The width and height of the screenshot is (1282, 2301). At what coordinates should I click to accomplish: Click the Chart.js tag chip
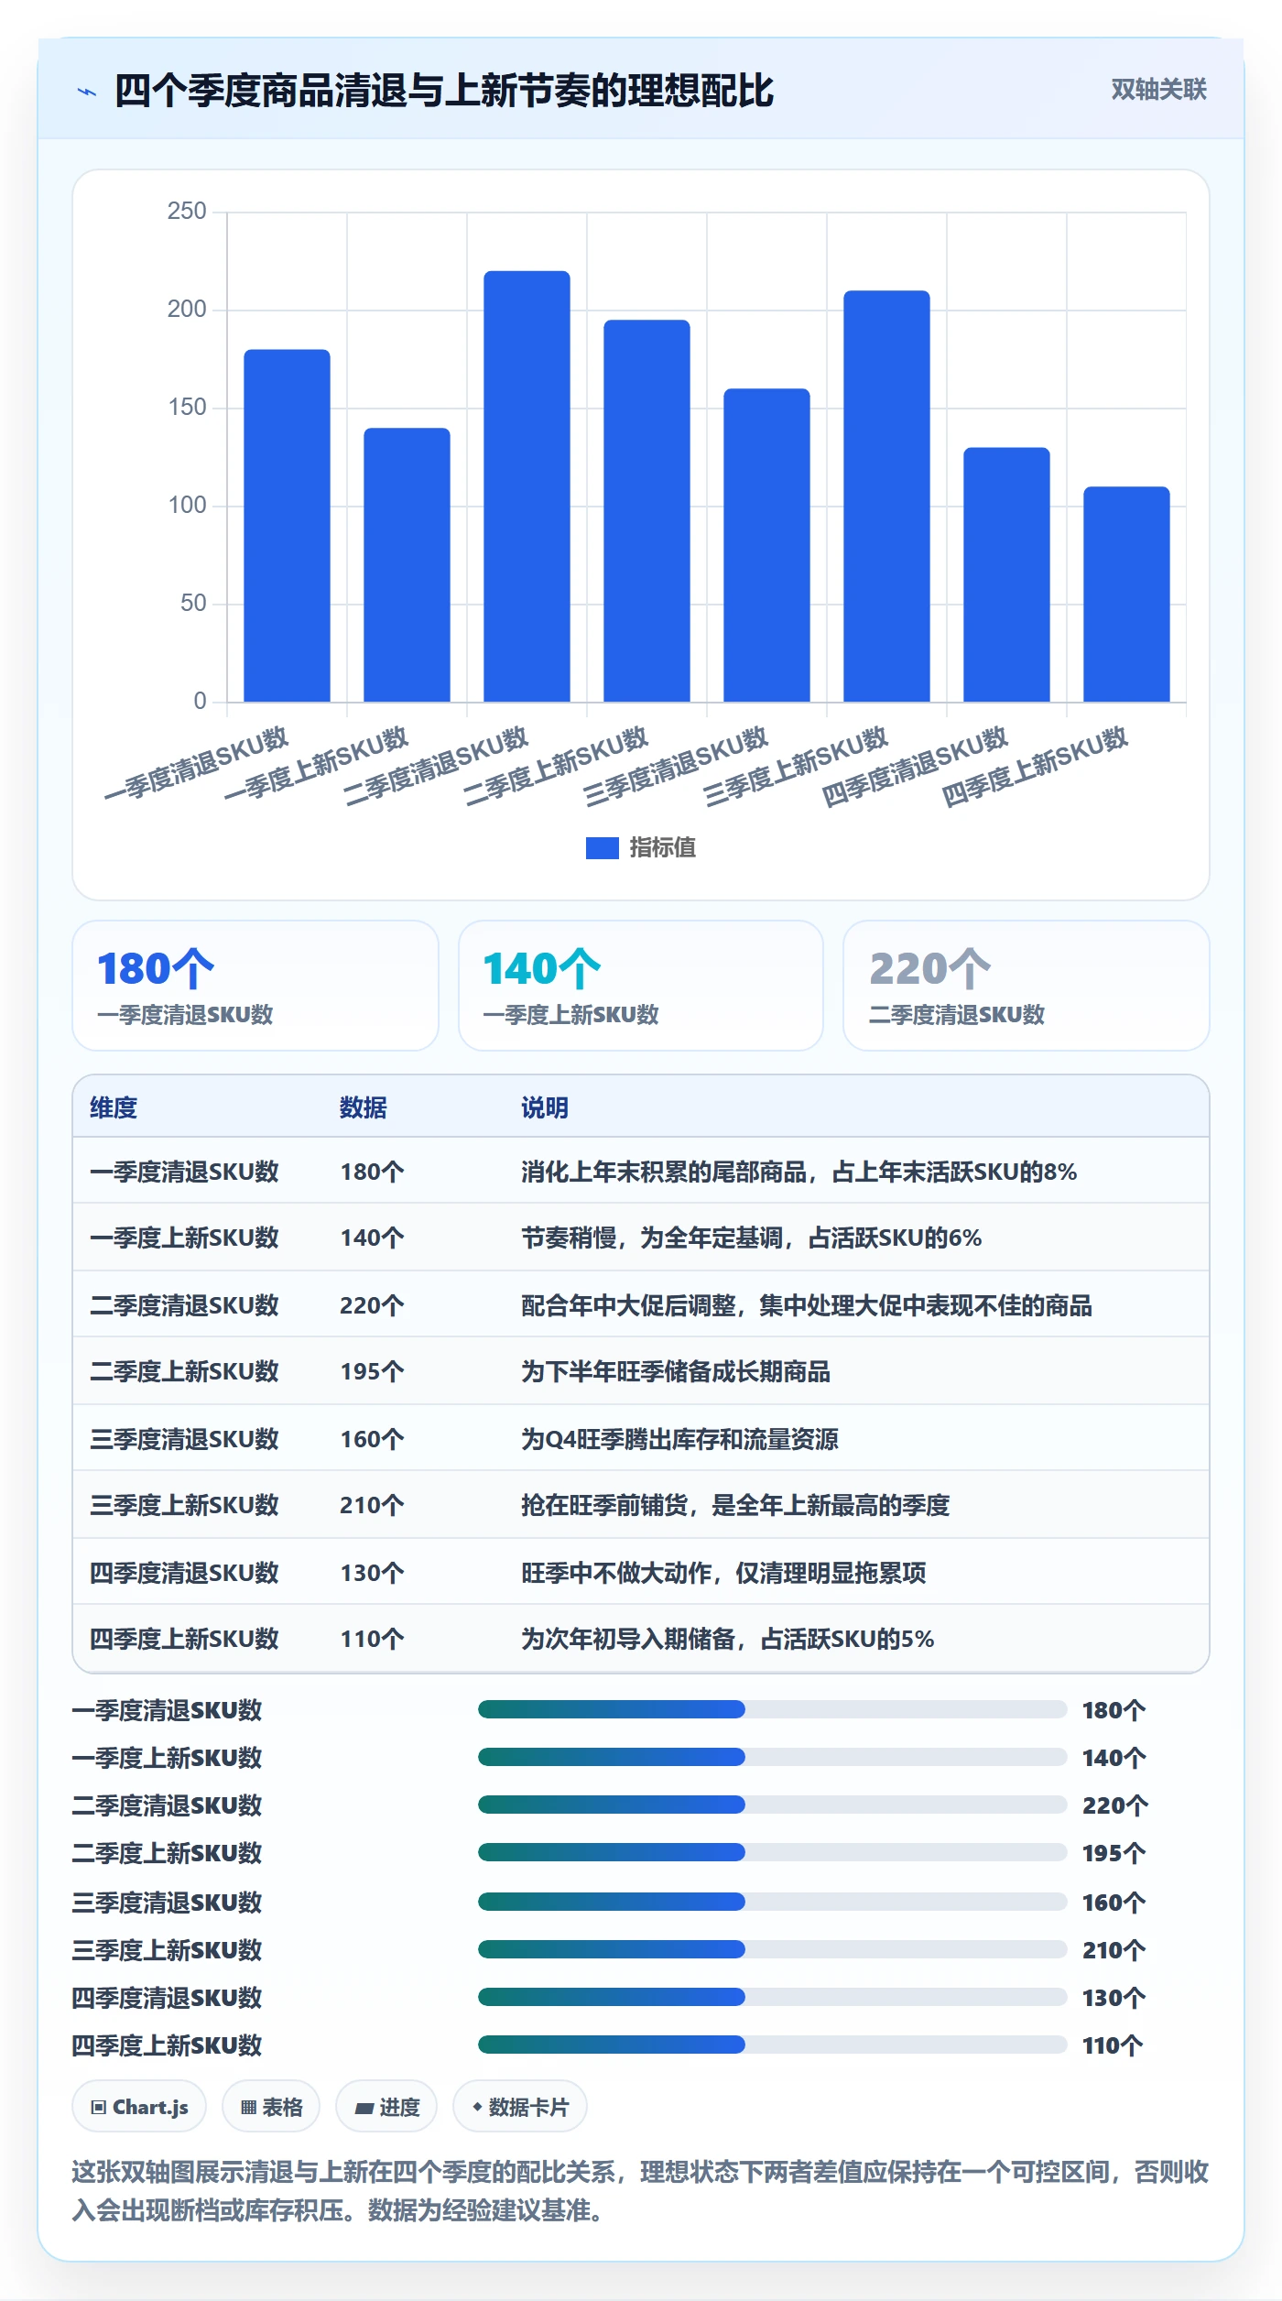point(139,2107)
